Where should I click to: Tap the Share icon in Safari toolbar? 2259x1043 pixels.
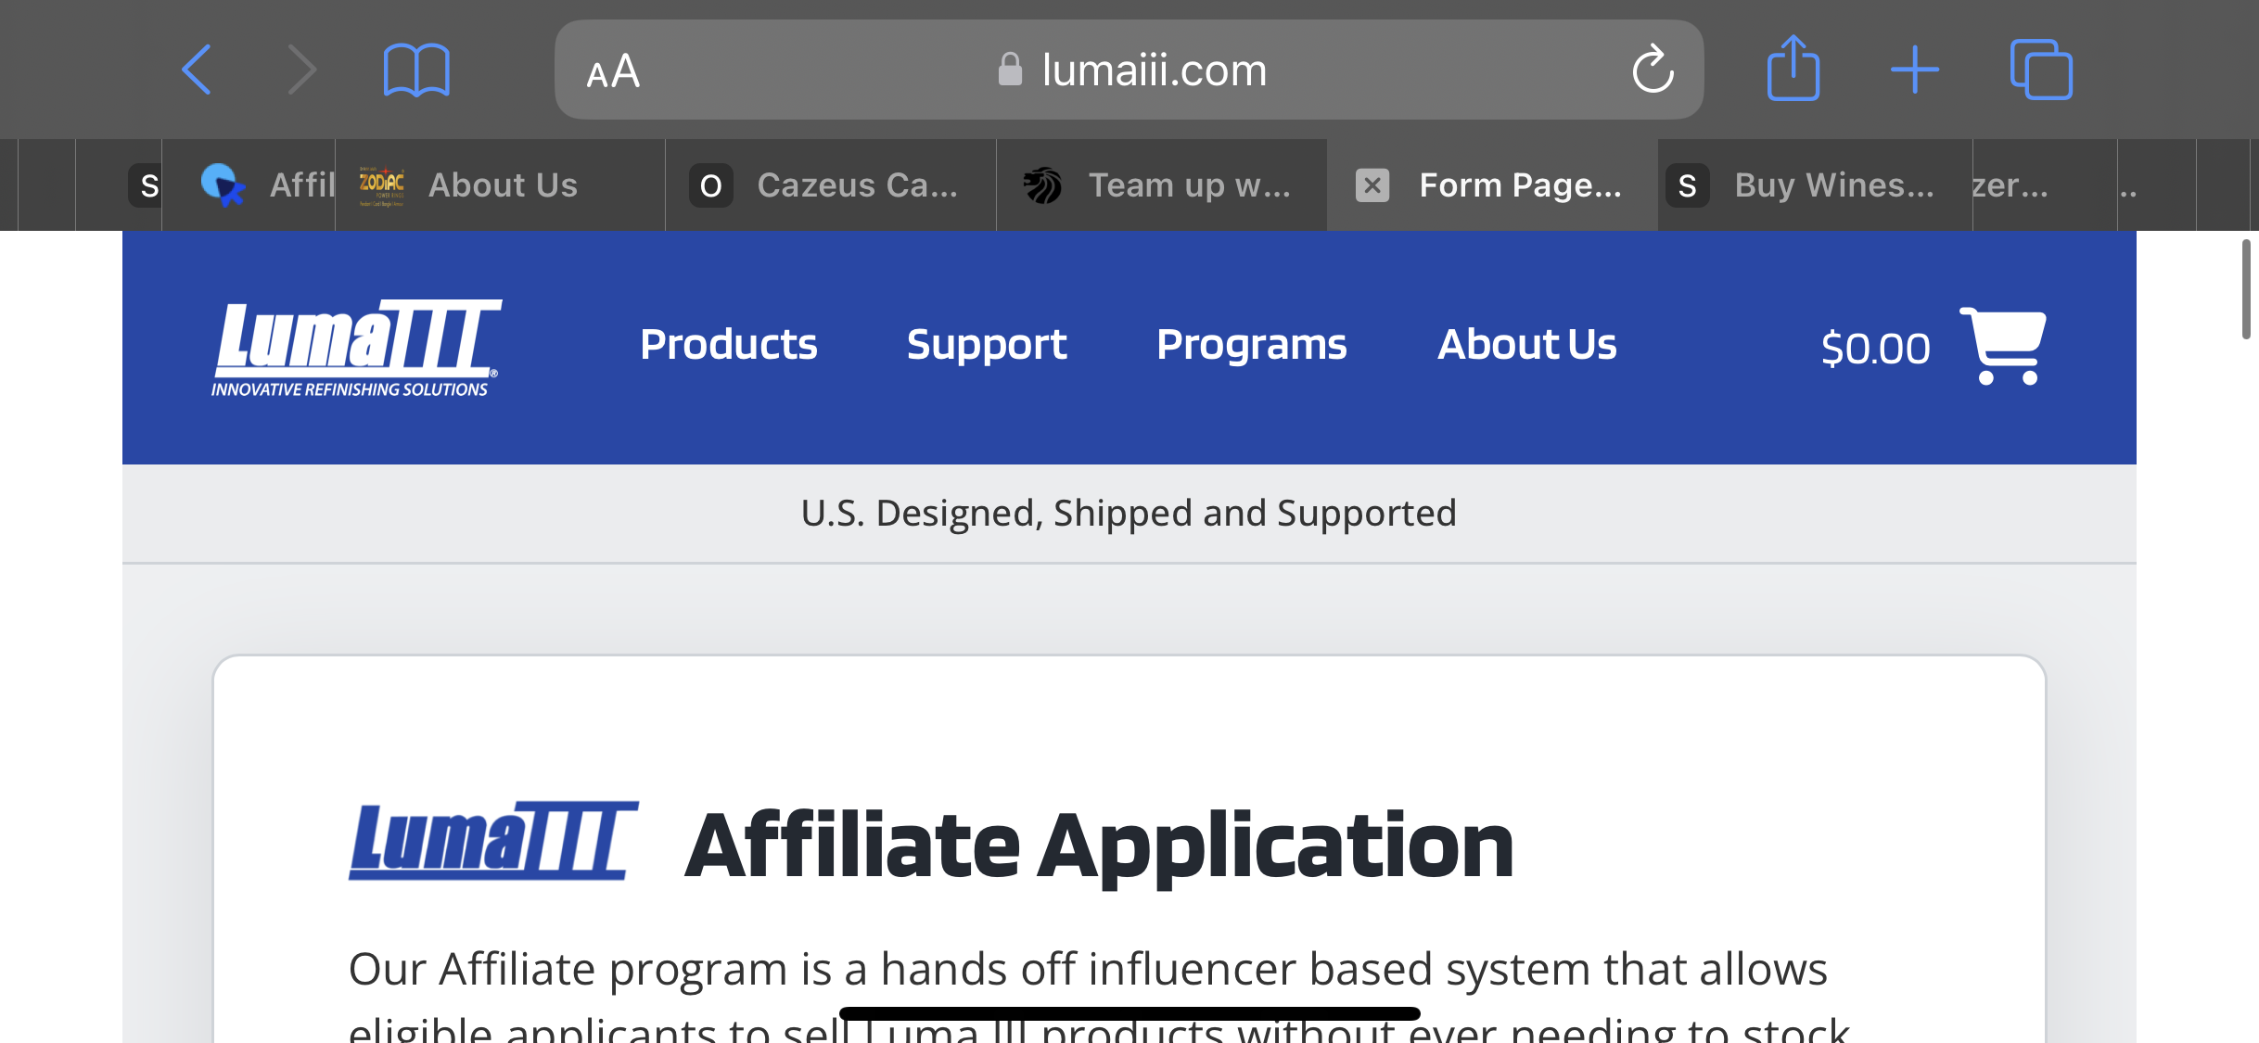tap(1793, 68)
